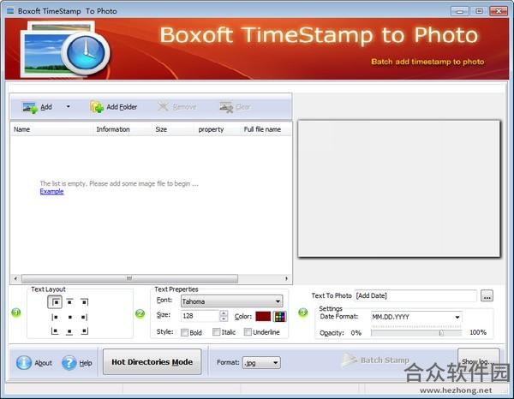Click the About info icon
This screenshot has width=514, height=399.
(24, 363)
